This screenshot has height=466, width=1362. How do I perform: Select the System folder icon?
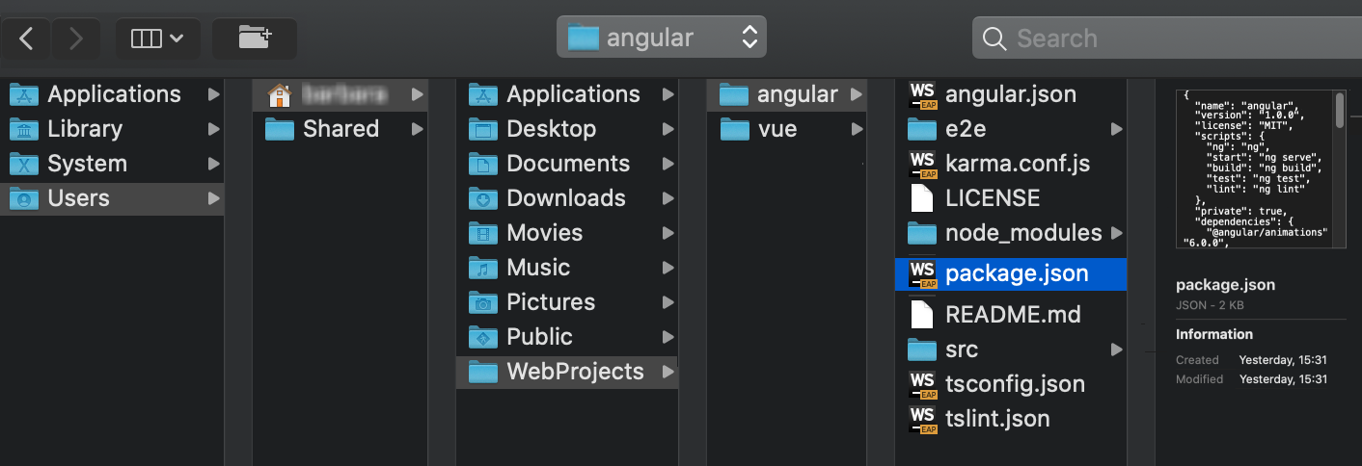23,164
